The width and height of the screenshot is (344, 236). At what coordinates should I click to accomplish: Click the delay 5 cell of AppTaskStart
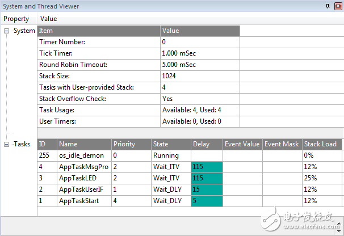coord(207,201)
